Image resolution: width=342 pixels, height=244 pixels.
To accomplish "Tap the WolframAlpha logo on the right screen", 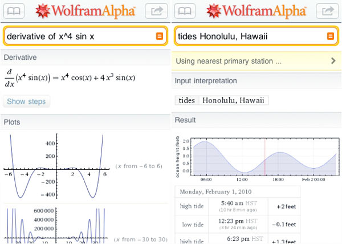I will coord(256,11).
